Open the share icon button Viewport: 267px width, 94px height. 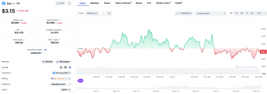click(x=69, y=3)
